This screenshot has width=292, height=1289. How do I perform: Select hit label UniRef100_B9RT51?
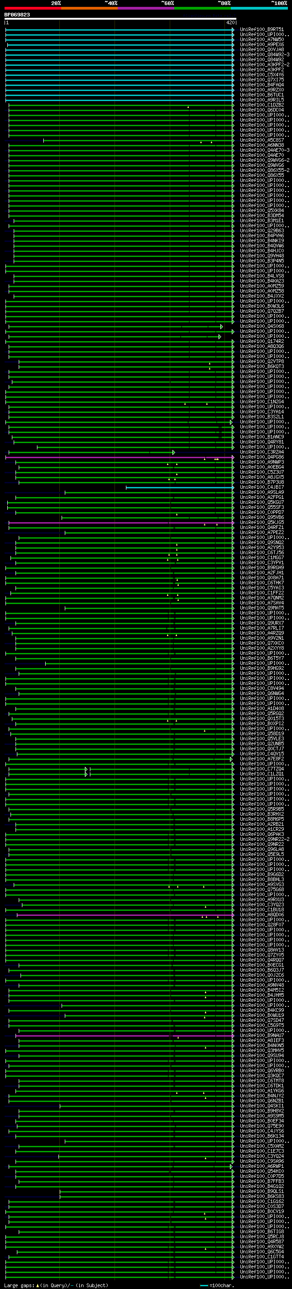pyautogui.click(x=261, y=30)
